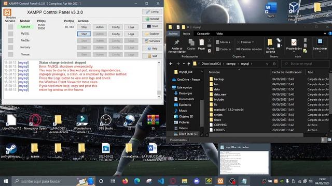Select the data_new folder
This screenshot has height=186, width=332.
220,94
